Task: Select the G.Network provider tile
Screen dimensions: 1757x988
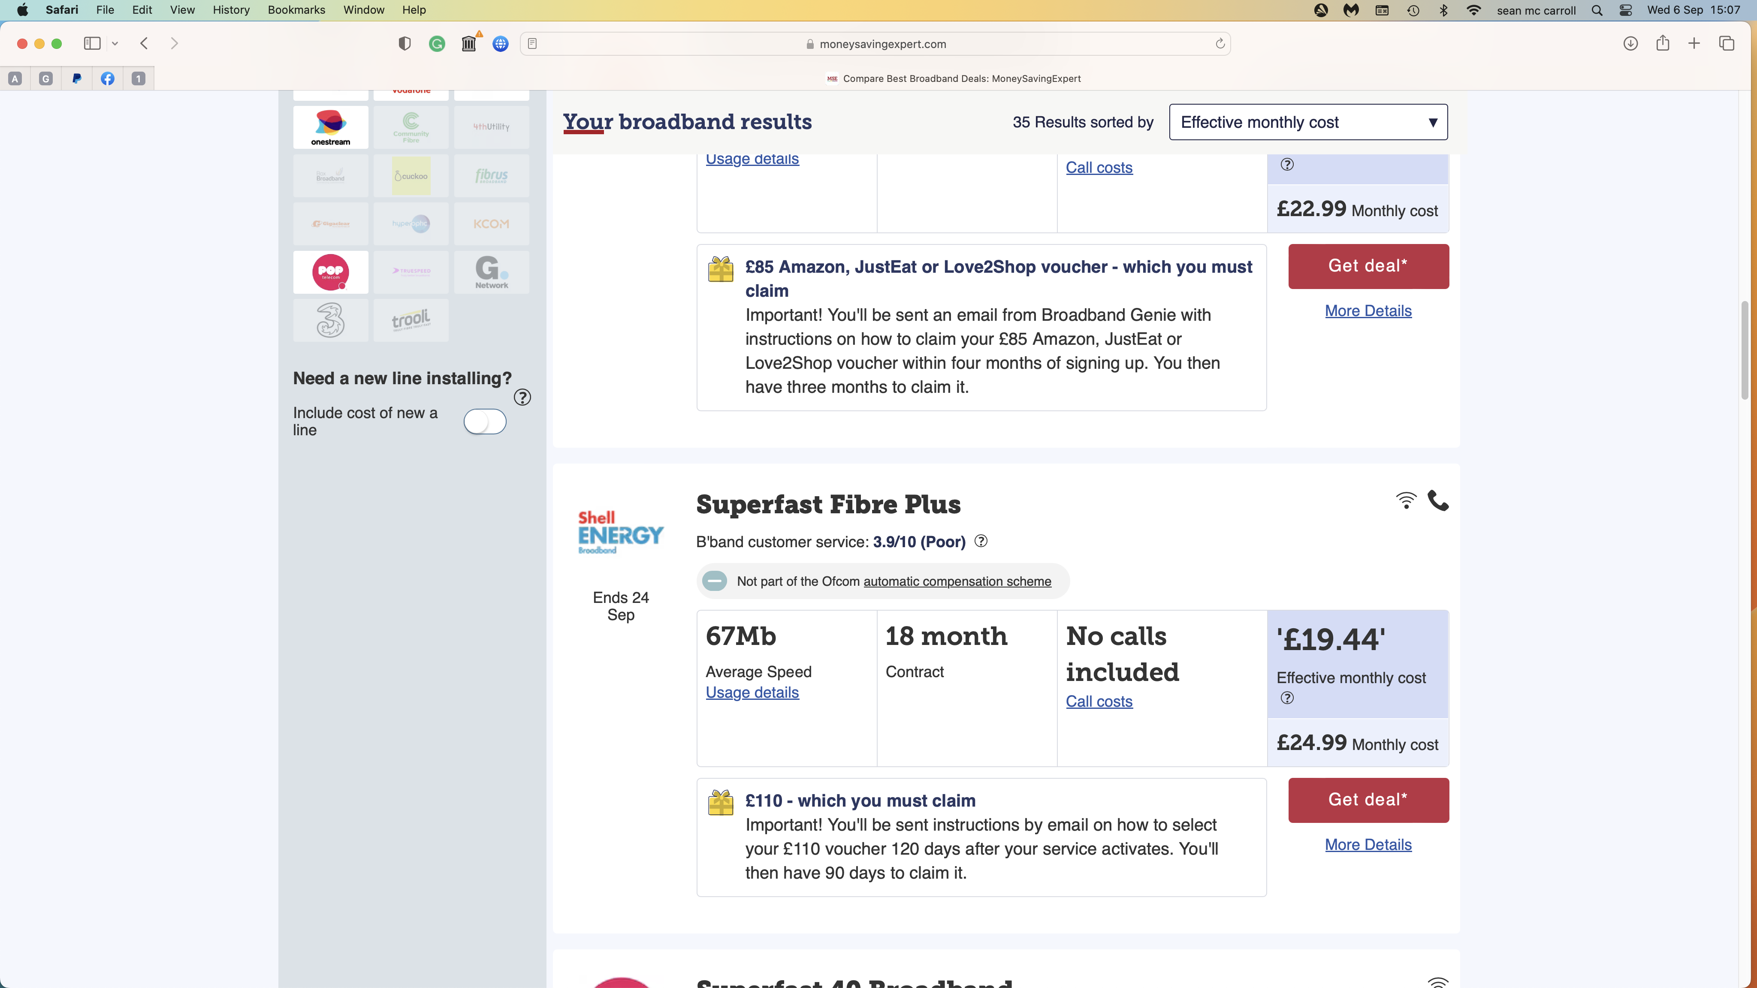Action: tap(491, 272)
